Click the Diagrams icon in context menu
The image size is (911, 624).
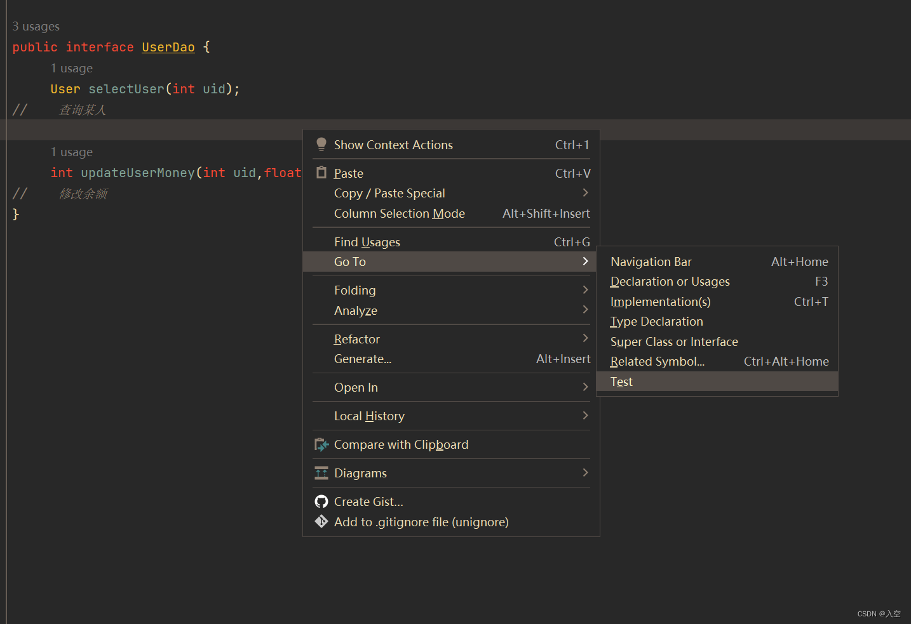[321, 473]
